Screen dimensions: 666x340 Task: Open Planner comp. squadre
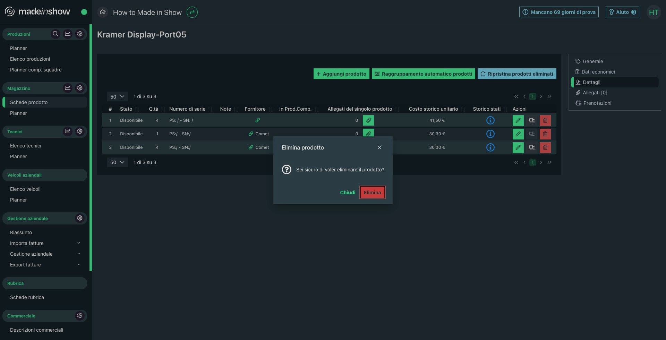coord(36,70)
